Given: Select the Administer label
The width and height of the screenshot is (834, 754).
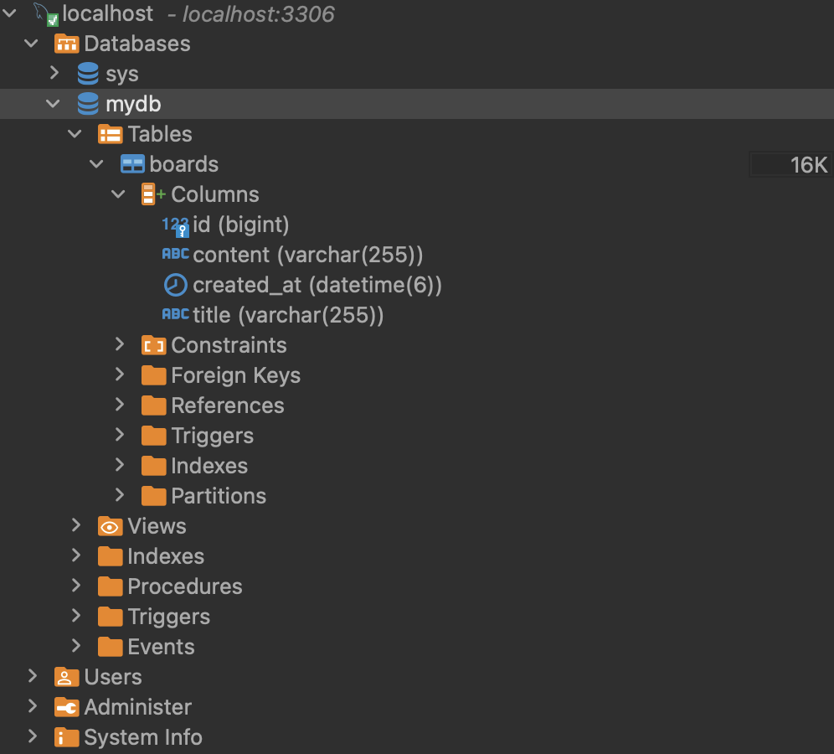Looking at the screenshot, I should click(x=138, y=707).
